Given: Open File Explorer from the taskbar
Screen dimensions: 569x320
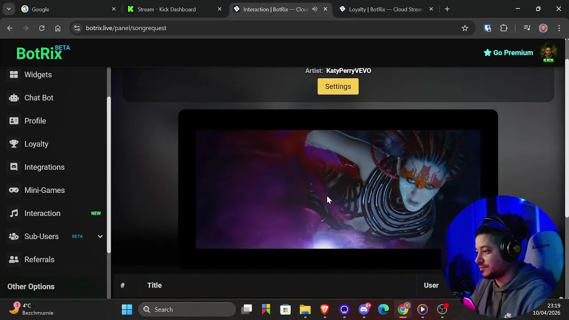Looking at the screenshot, I should (x=305, y=309).
